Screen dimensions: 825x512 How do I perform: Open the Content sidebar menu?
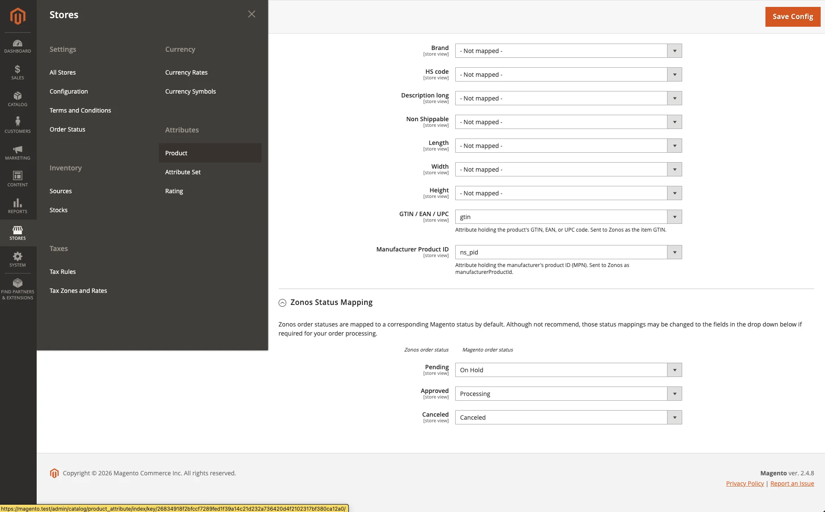click(x=18, y=179)
